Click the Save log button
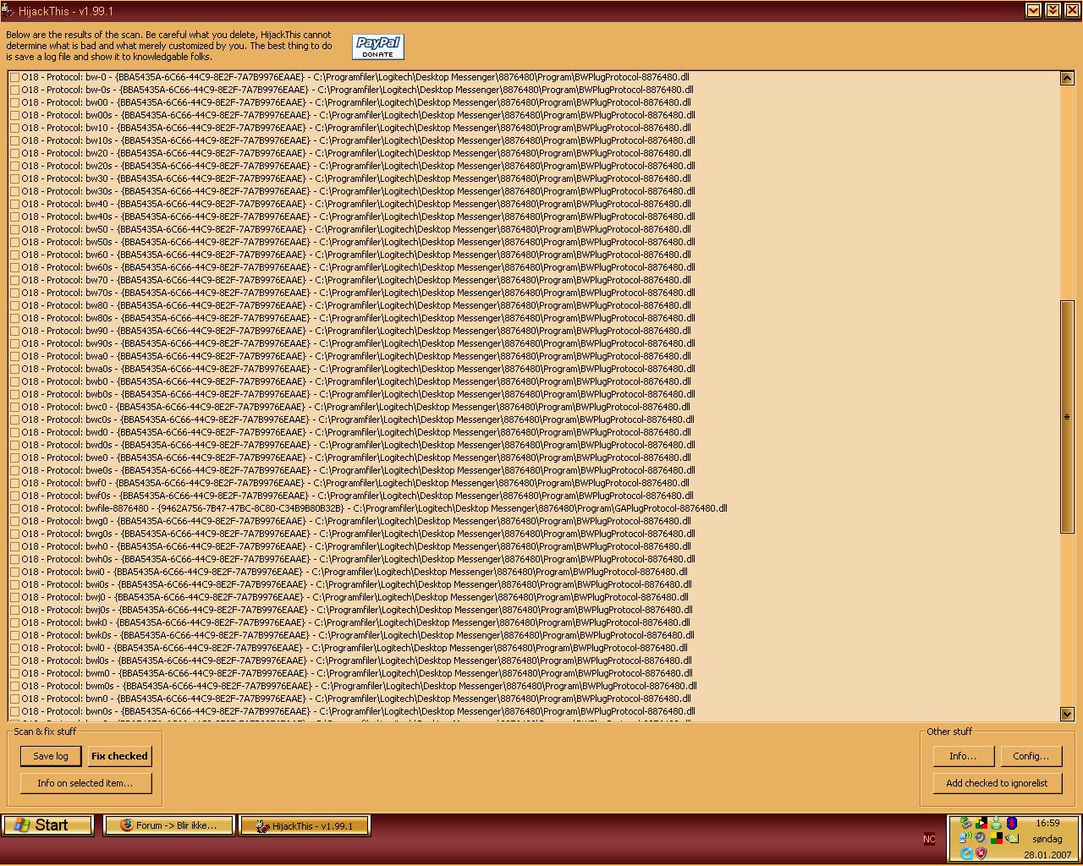This screenshot has width=1083, height=866. click(51, 756)
